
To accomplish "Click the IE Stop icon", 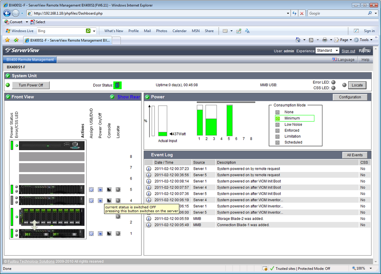I will click(302, 13).
